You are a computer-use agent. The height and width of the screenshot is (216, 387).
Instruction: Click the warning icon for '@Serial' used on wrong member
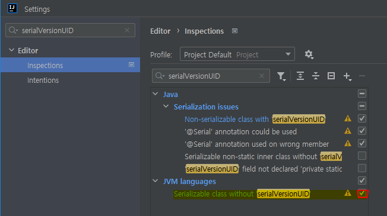348,143
